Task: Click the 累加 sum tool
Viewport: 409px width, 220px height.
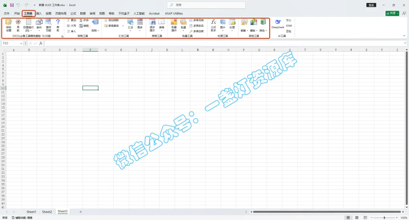Action: tap(72, 20)
